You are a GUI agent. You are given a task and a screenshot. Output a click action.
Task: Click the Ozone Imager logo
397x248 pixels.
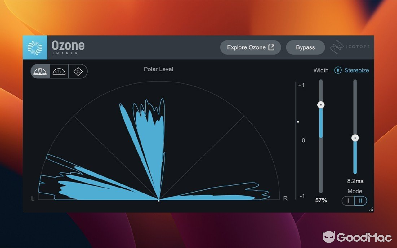pyautogui.click(x=35, y=47)
